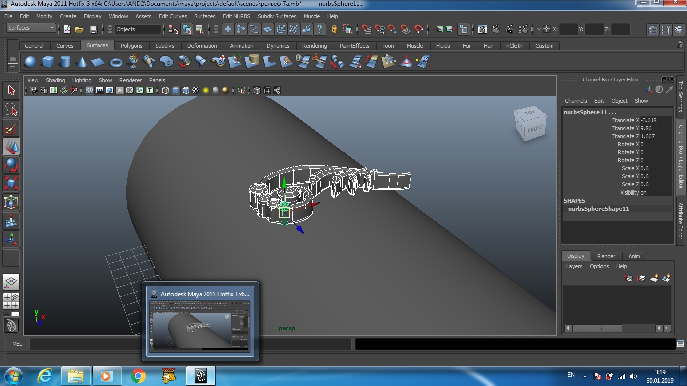Activate the Rotate tool in toolbox

tap(11, 165)
